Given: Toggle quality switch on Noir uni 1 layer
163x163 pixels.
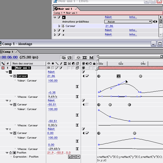Looking at the screenshot, I should 57,68.
